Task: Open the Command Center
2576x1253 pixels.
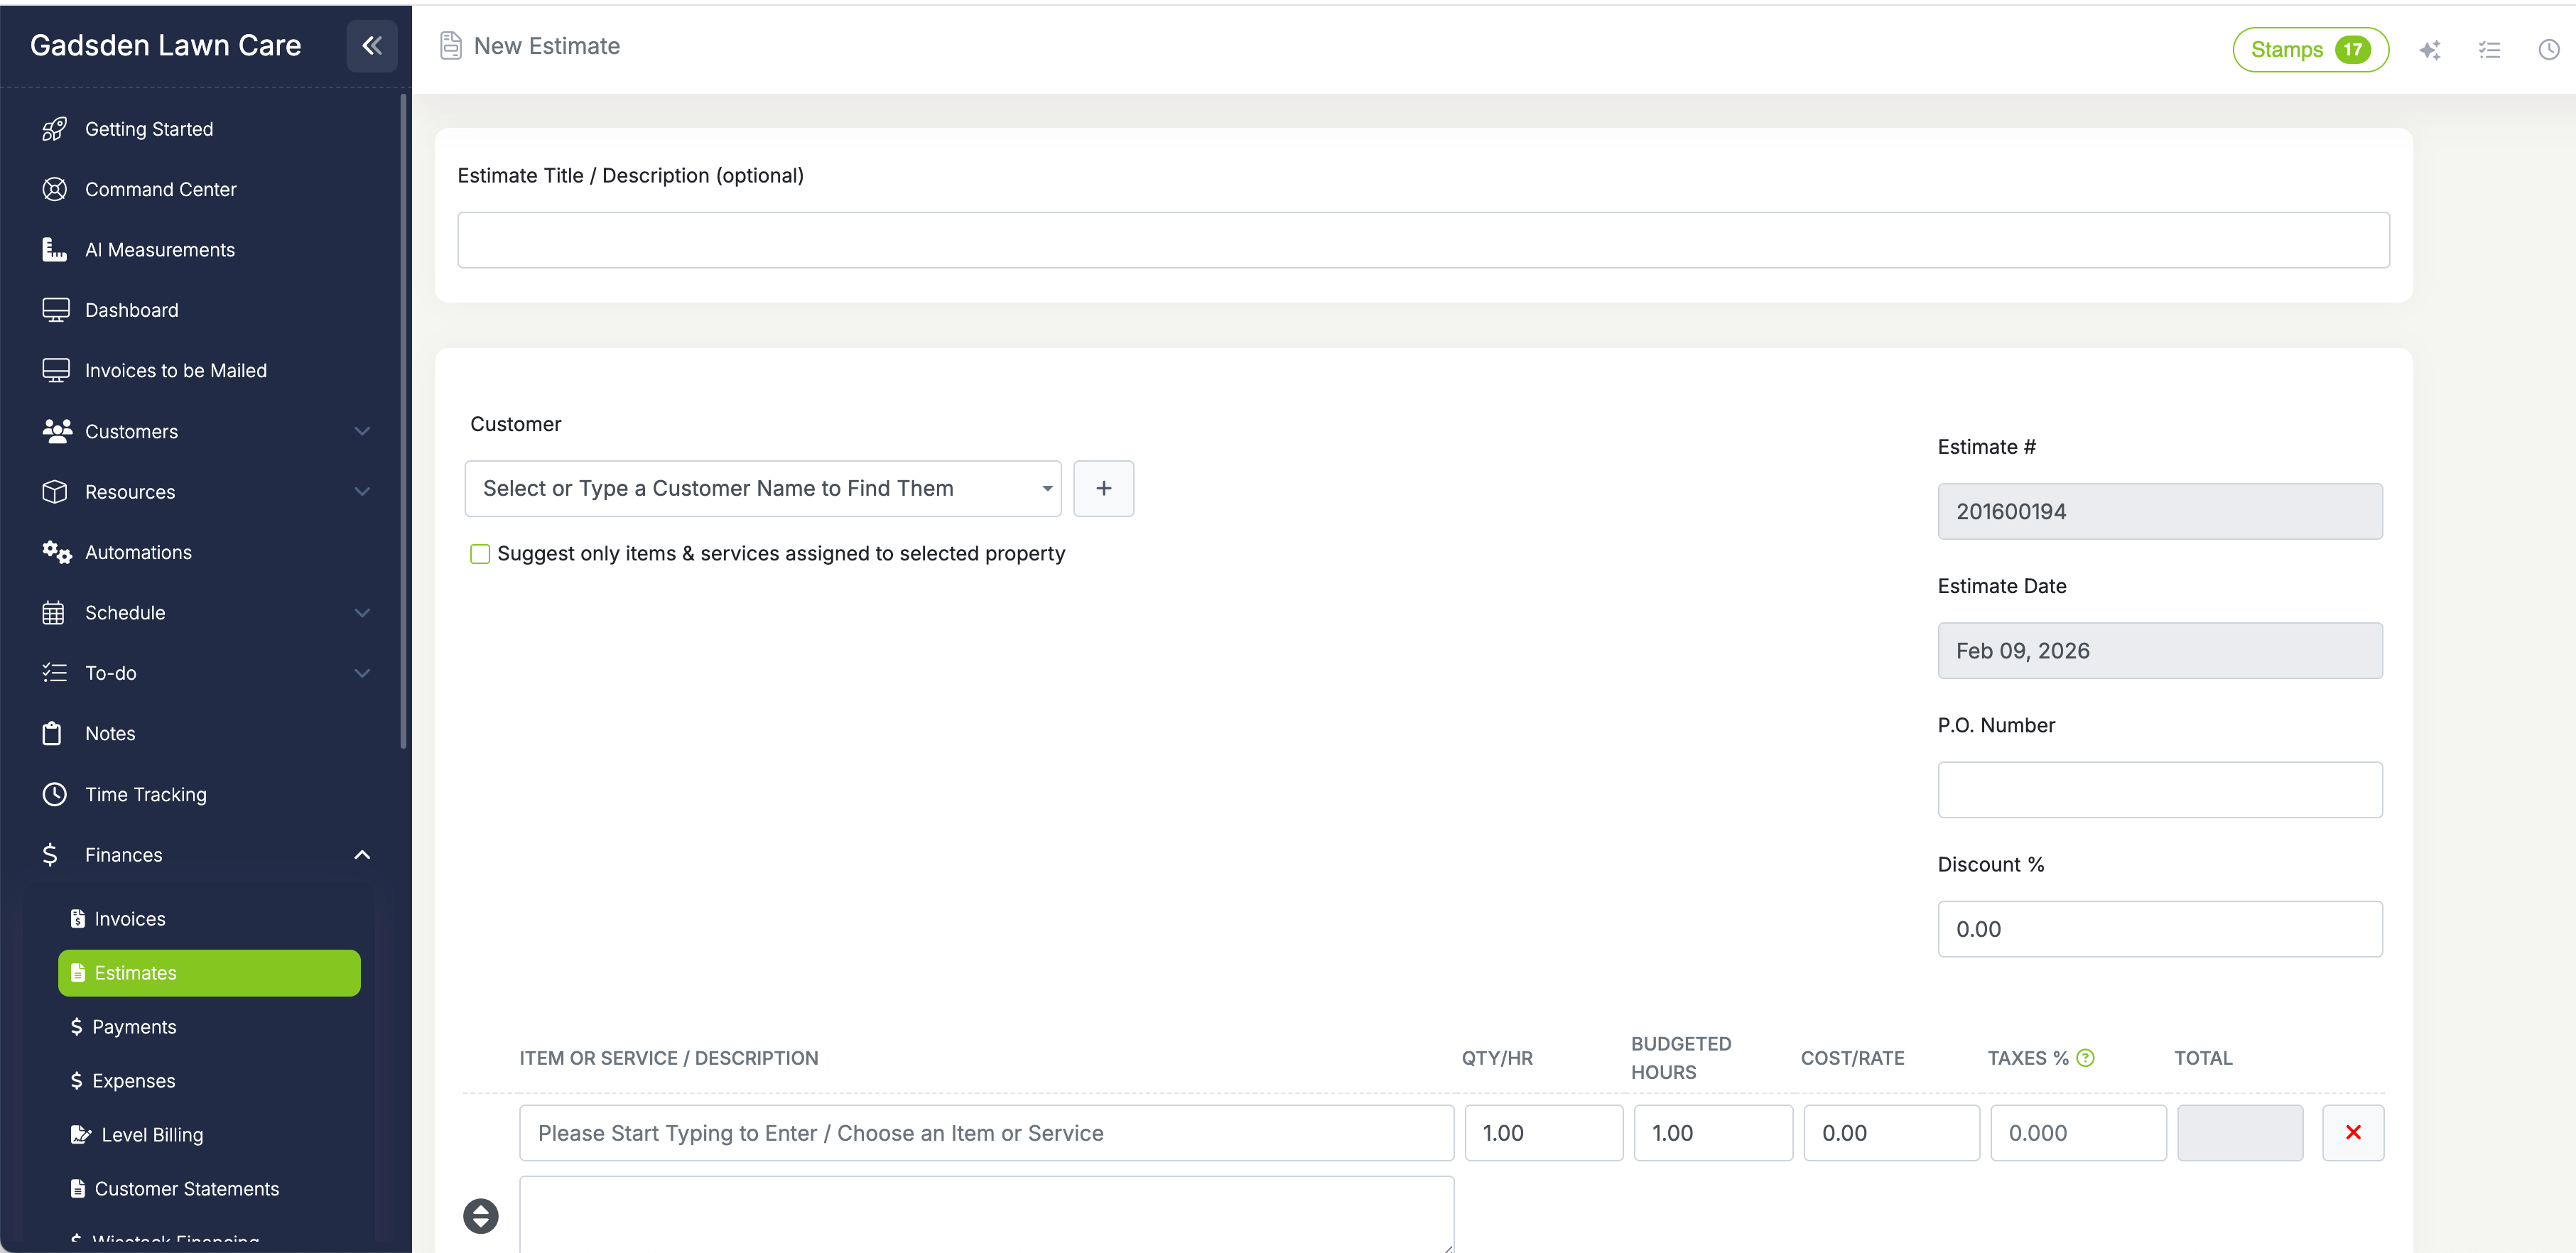Action: coord(160,189)
